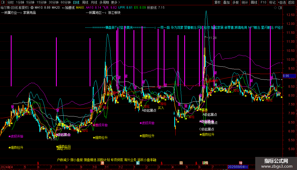Click the 解 event marker on timeline
Image resolution: width=297 pixels, height=170 pixels.
138,163
